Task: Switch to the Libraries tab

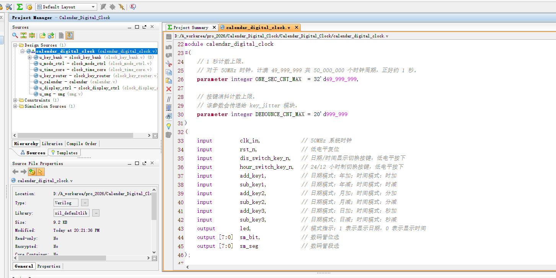Action: pos(52,144)
